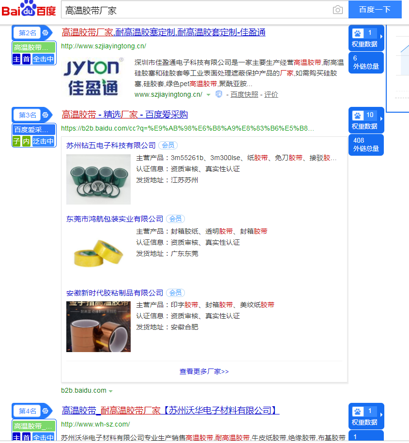
Task: Click the 会员 badge beside 苏州钻五电子科技有限公司
Action: coord(168,145)
